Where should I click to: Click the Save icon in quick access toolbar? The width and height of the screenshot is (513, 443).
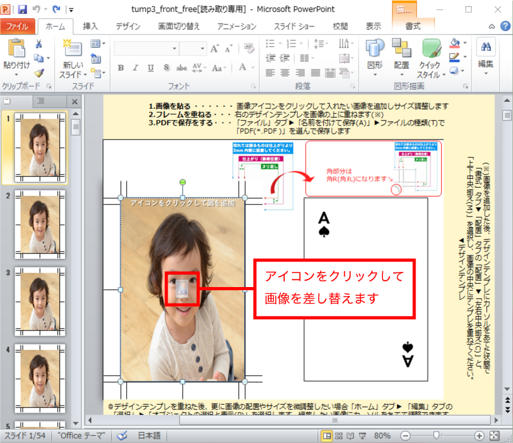pyautogui.click(x=23, y=10)
